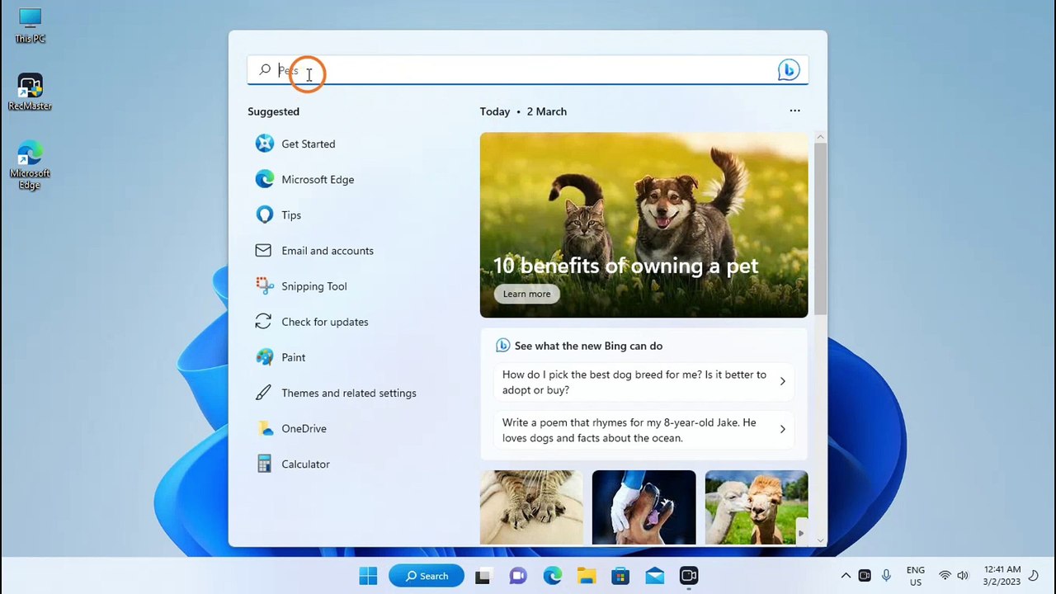Open the cat paws thumbnail
The height and width of the screenshot is (594, 1056).
coord(531,507)
